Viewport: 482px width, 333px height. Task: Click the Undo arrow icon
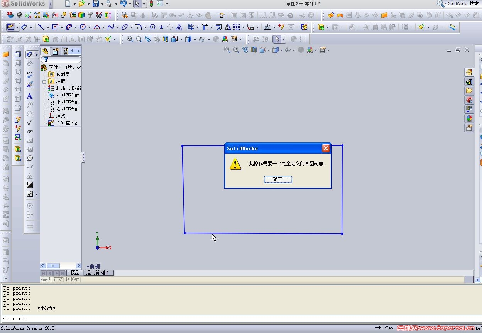123,4
